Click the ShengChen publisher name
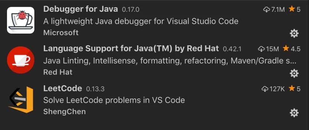 tap(64, 112)
